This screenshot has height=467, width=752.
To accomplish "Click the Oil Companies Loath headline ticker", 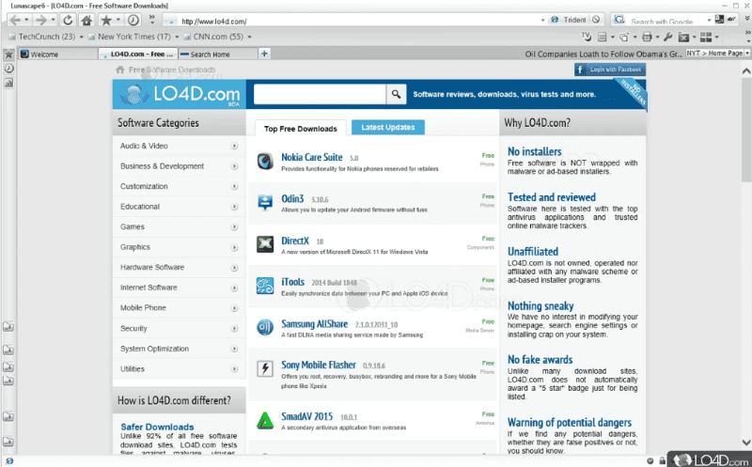I will (603, 54).
